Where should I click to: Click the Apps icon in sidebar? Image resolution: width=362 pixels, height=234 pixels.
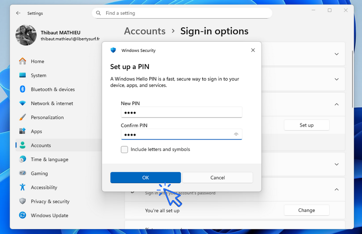point(22,131)
